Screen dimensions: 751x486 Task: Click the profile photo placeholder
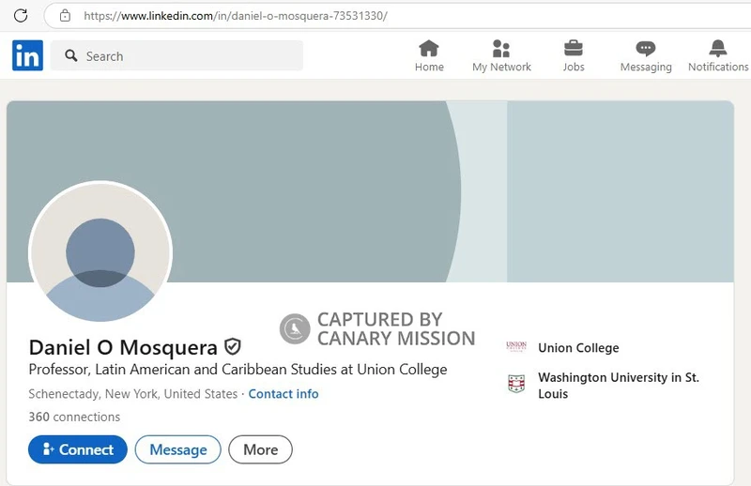100,253
